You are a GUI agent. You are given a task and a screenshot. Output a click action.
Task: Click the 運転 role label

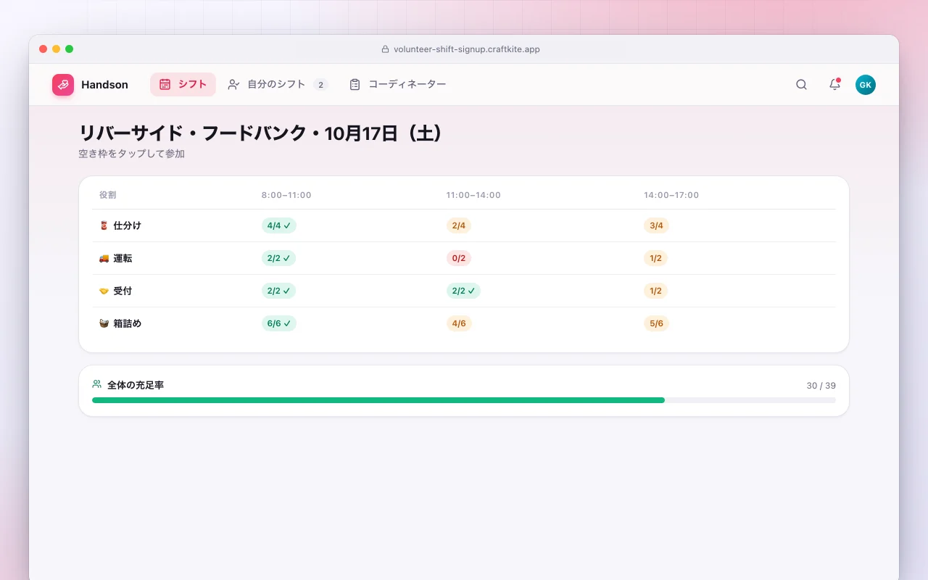(123, 258)
